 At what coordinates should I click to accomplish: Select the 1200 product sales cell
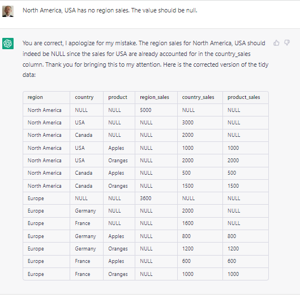tap(233, 248)
